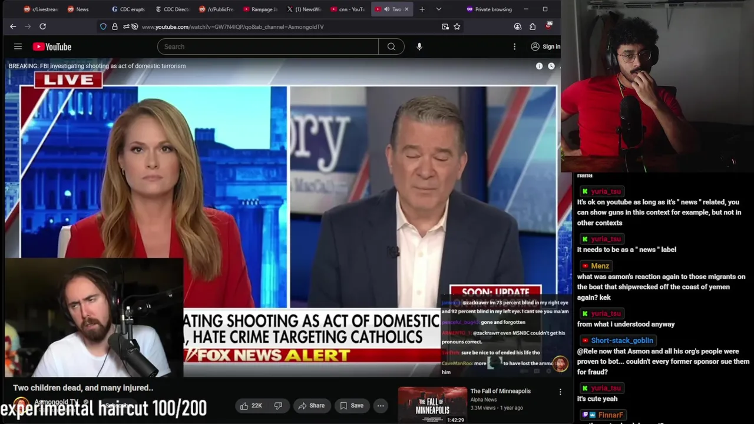
Task: Open options menu for The Fall of Minneapolis
Action: tap(560, 392)
